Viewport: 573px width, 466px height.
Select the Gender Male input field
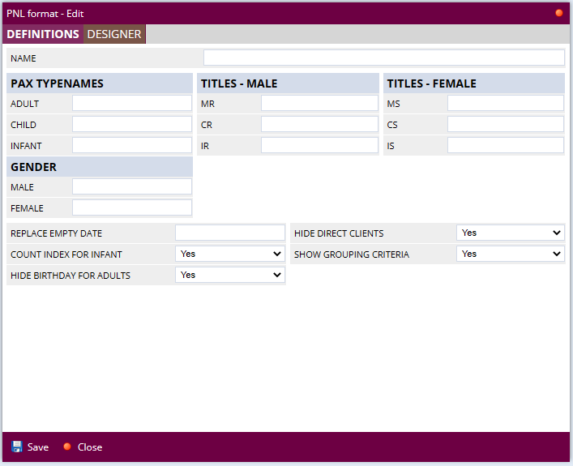point(132,187)
